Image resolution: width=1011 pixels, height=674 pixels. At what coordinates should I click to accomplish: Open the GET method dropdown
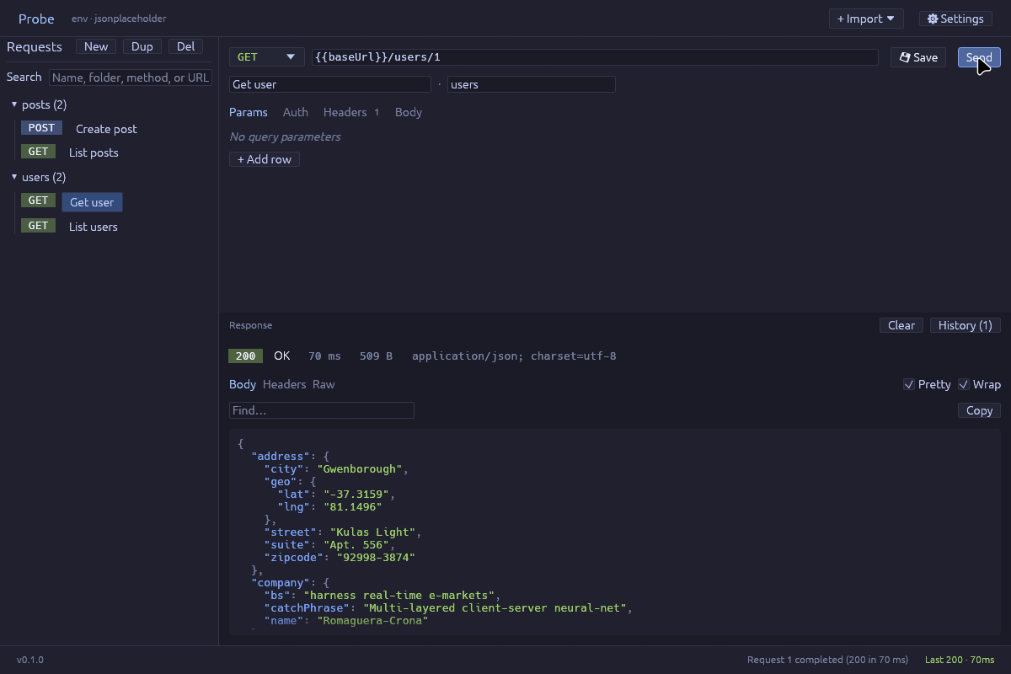267,57
